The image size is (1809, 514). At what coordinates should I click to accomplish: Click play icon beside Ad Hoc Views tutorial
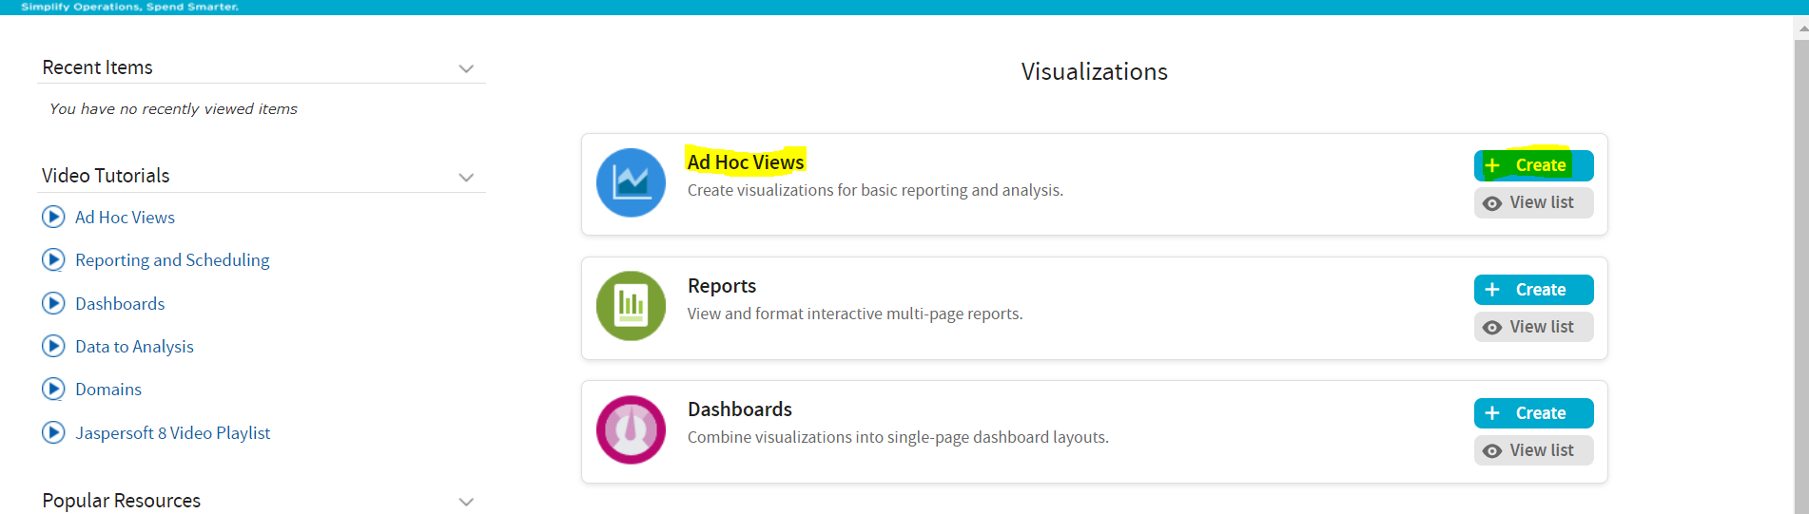[x=53, y=218]
